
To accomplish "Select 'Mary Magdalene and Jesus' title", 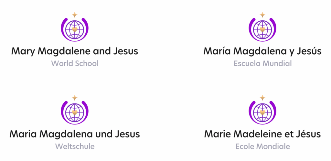I will point(75,51).
